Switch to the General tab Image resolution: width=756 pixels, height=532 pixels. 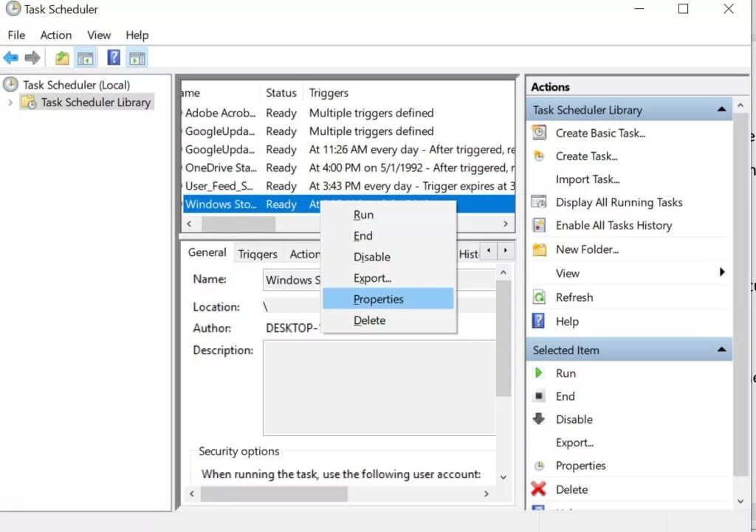click(207, 252)
